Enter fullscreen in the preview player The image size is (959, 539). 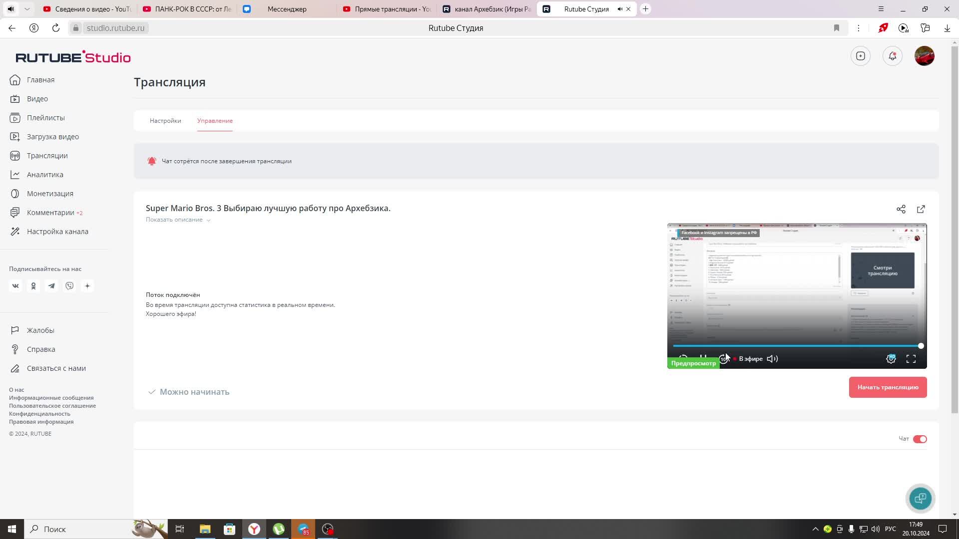pyautogui.click(x=911, y=359)
